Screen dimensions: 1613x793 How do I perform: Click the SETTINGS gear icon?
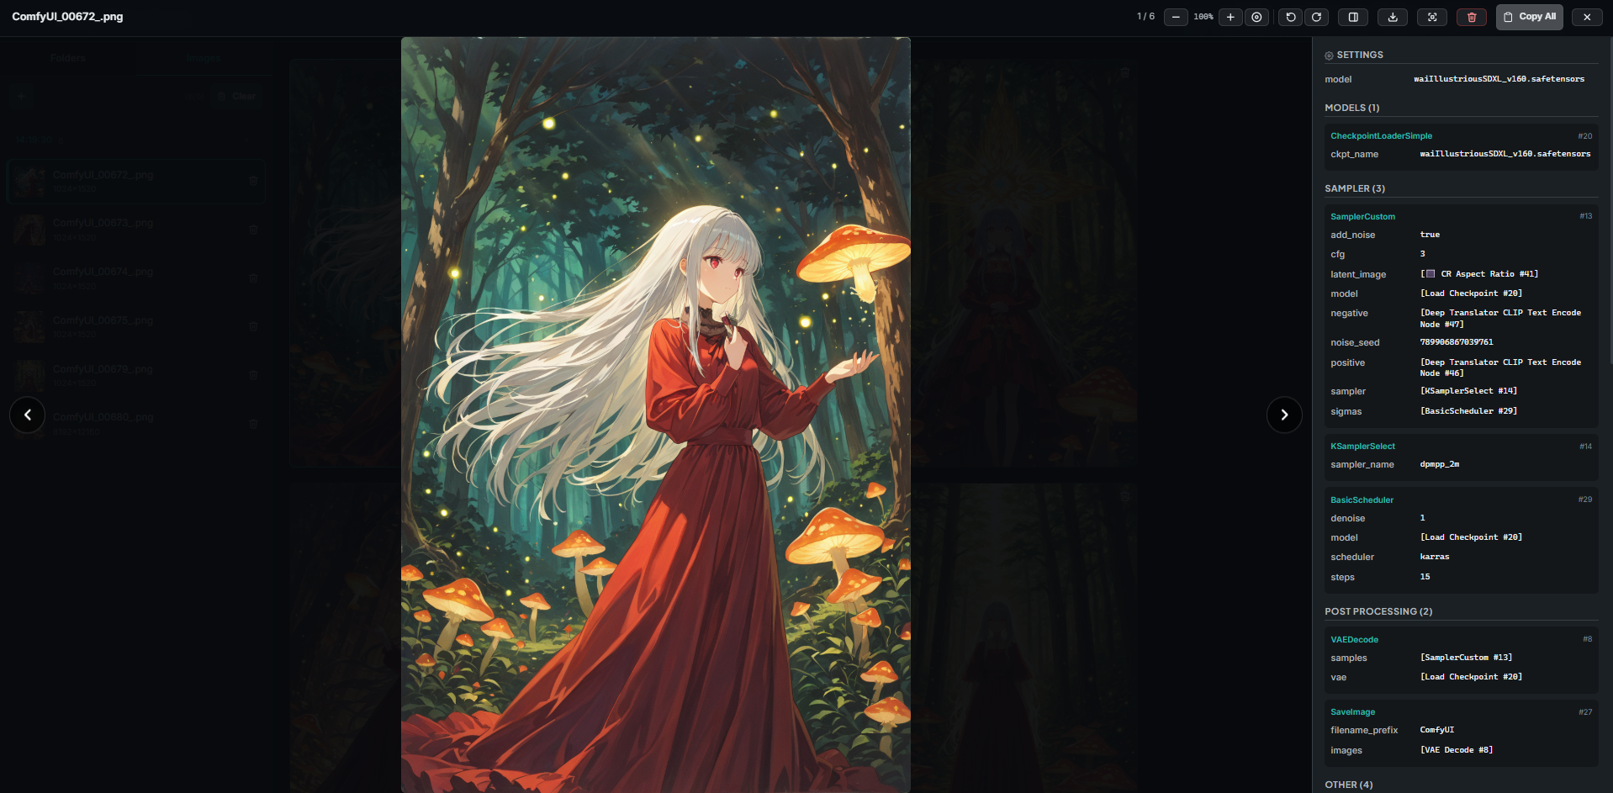[x=1329, y=56]
